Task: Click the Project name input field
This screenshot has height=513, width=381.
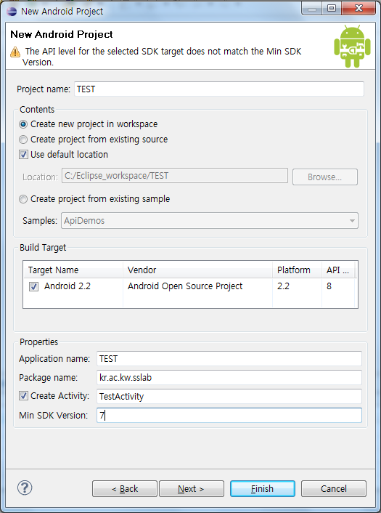Action: pos(219,89)
